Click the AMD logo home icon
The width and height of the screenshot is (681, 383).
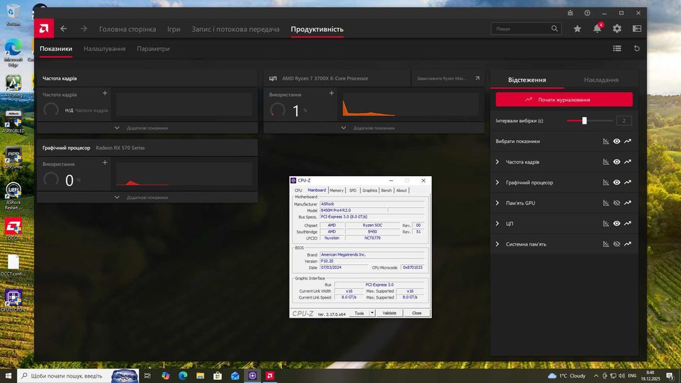point(44,29)
